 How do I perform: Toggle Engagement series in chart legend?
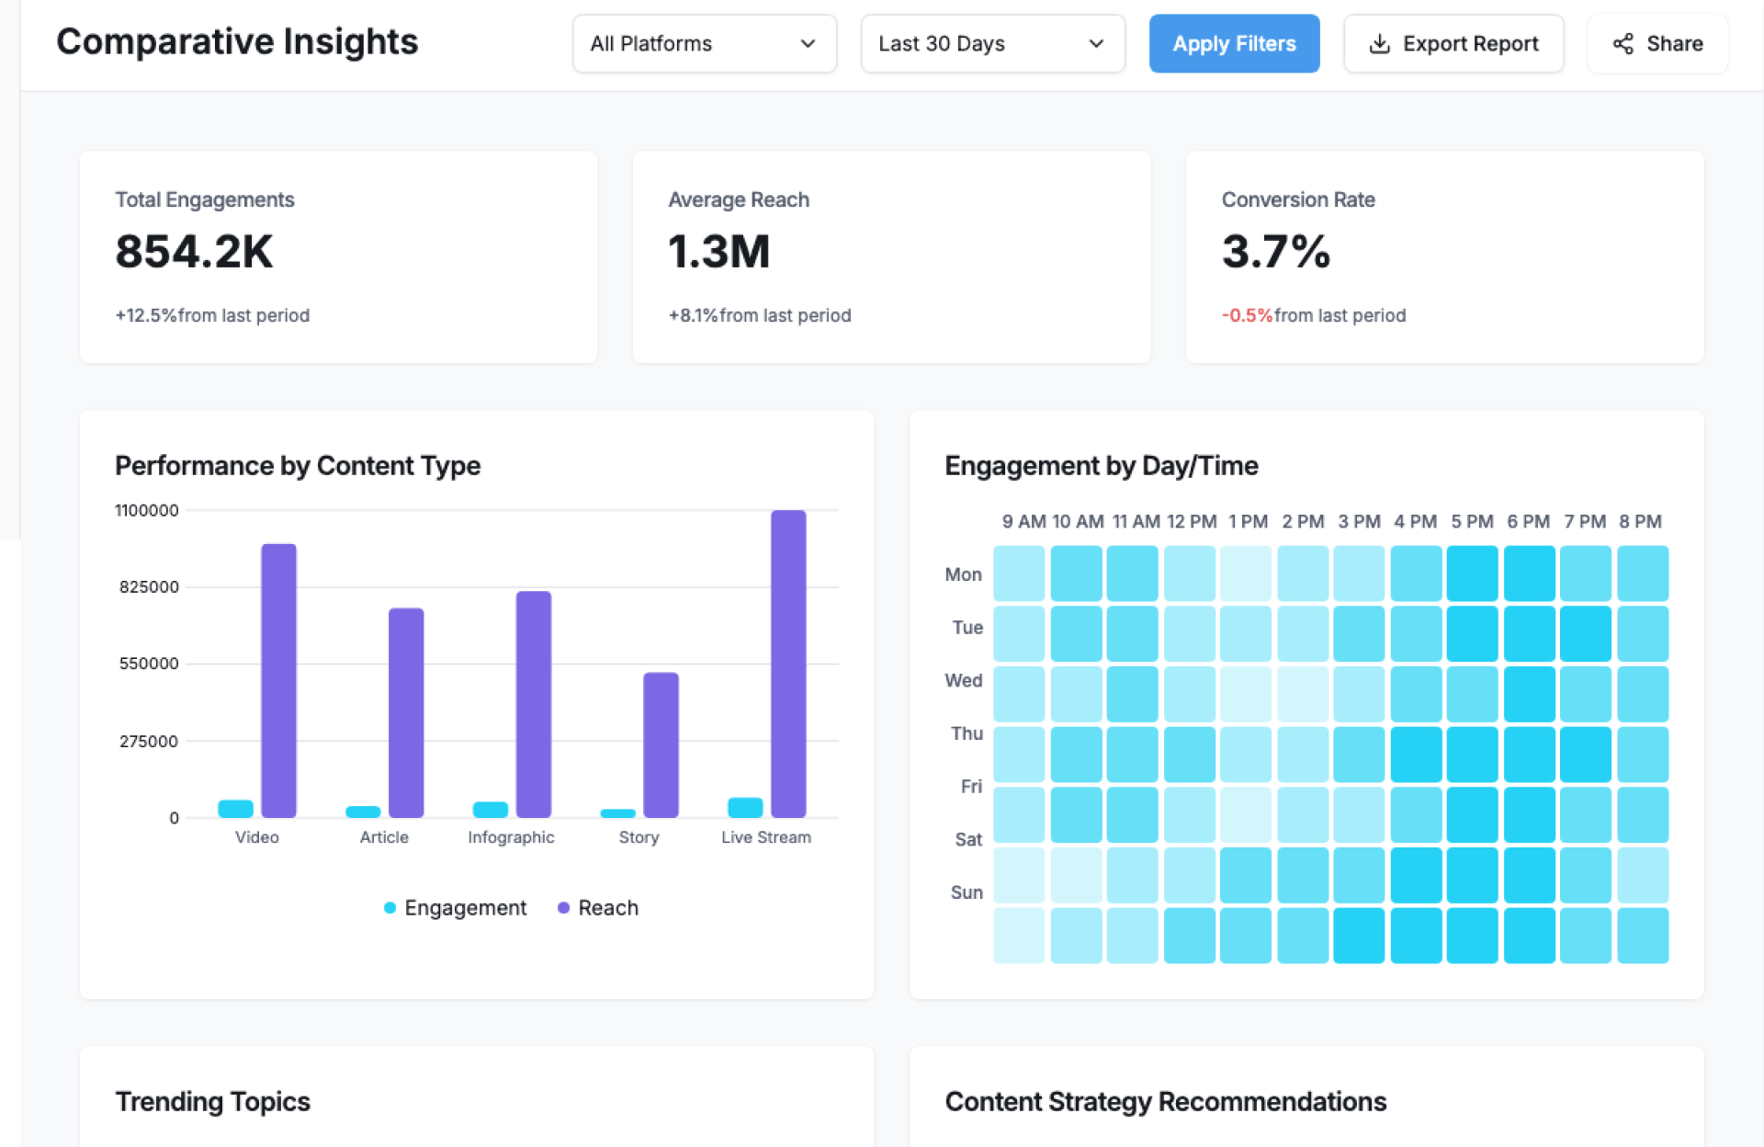(465, 908)
